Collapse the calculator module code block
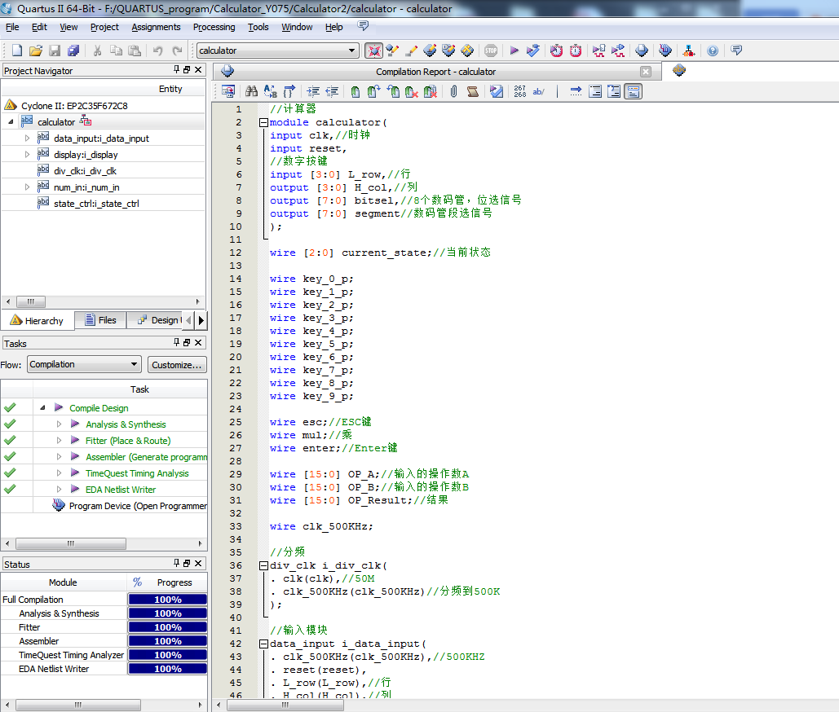 [263, 122]
